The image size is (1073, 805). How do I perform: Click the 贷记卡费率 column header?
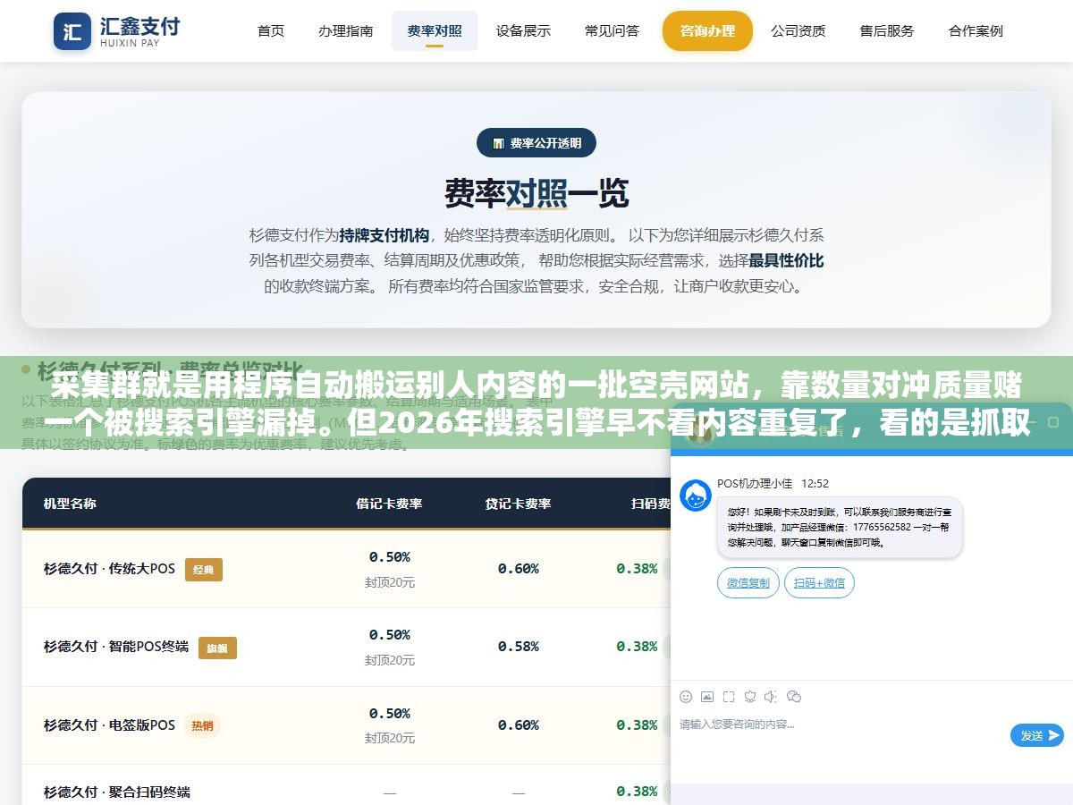click(519, 504)
